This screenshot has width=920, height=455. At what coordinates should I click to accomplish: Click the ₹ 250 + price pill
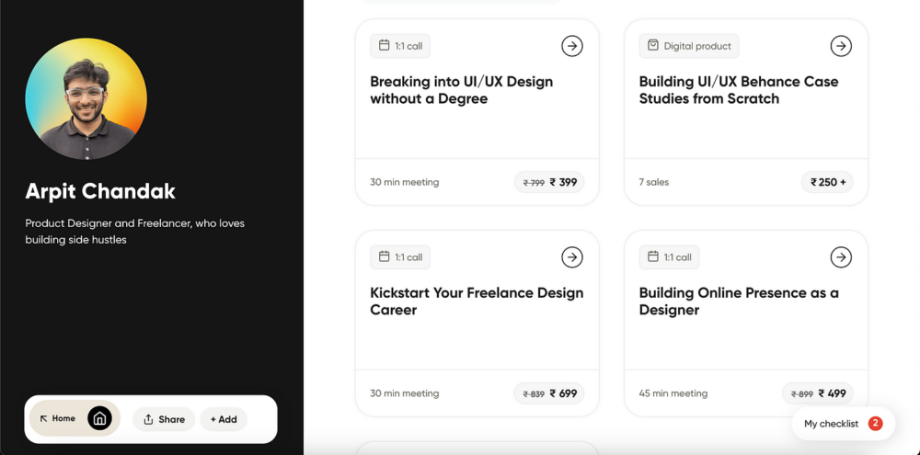pyautogui.click(x=827, y=182)
